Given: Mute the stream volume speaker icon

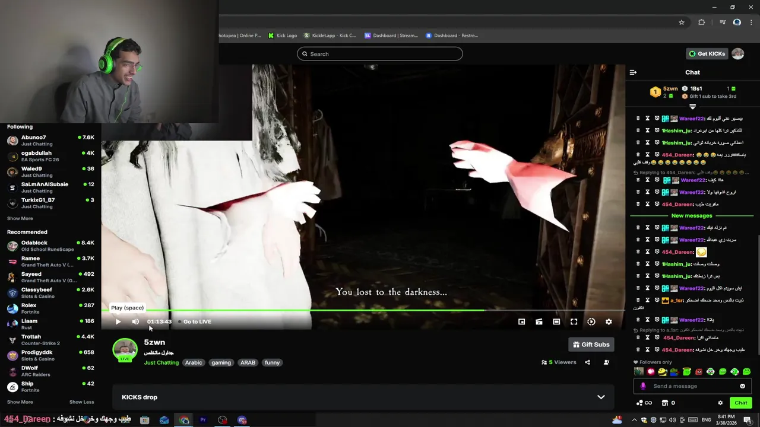Looking at the screenshot, I should click(x=135, y=321).
